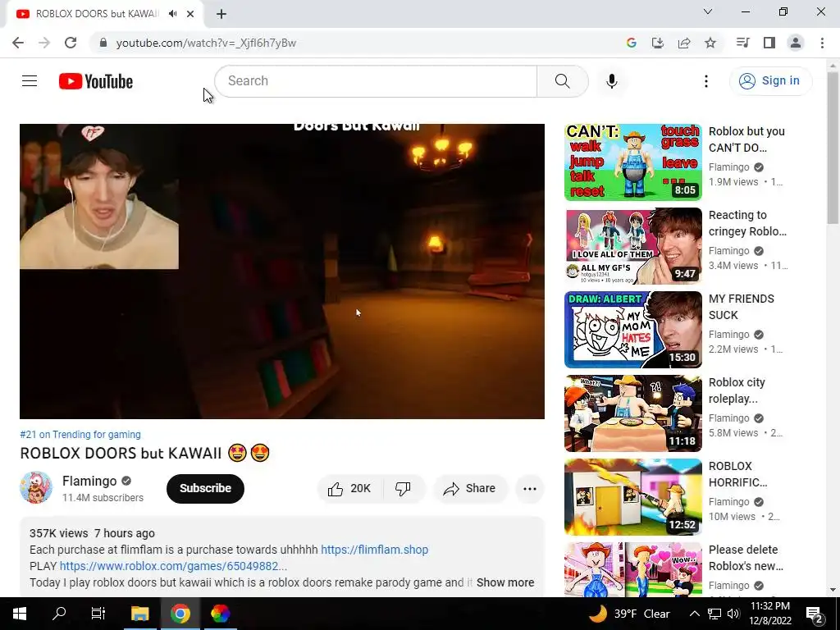This screenshot has height=630, width=840.
Task: Open File Explorer from taskbar
Action: (139, 614)
